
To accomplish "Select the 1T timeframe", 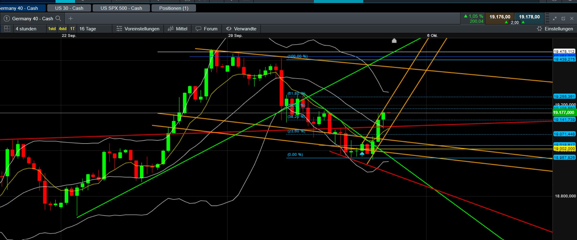I will [72, 29].
